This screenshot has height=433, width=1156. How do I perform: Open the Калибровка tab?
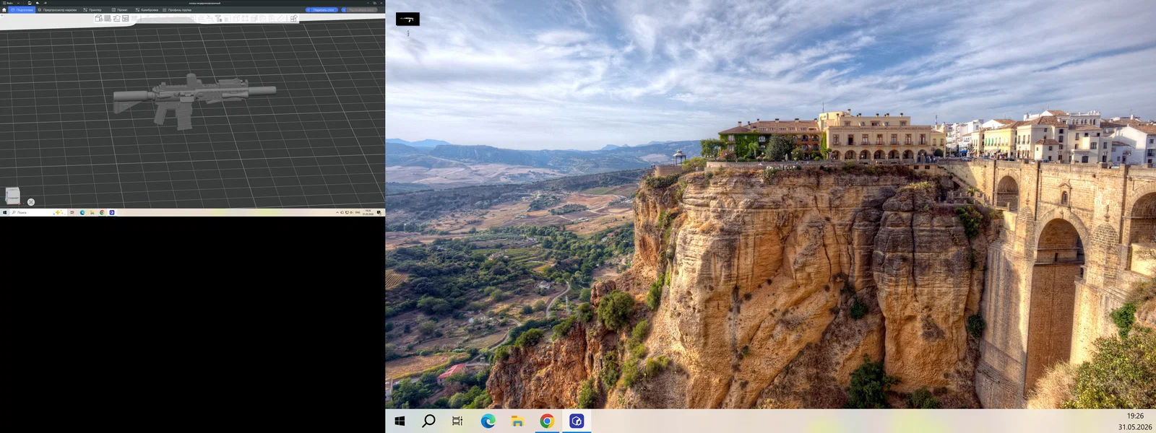147,10
